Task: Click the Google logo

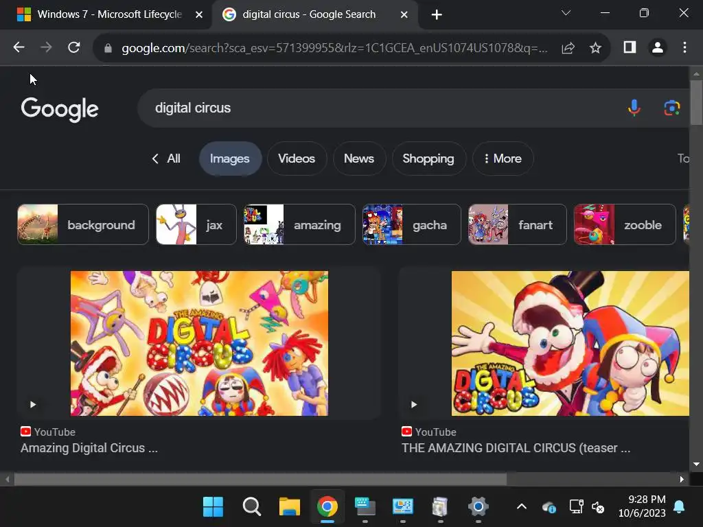Action: pyautogui.click(x=60, y=109)
